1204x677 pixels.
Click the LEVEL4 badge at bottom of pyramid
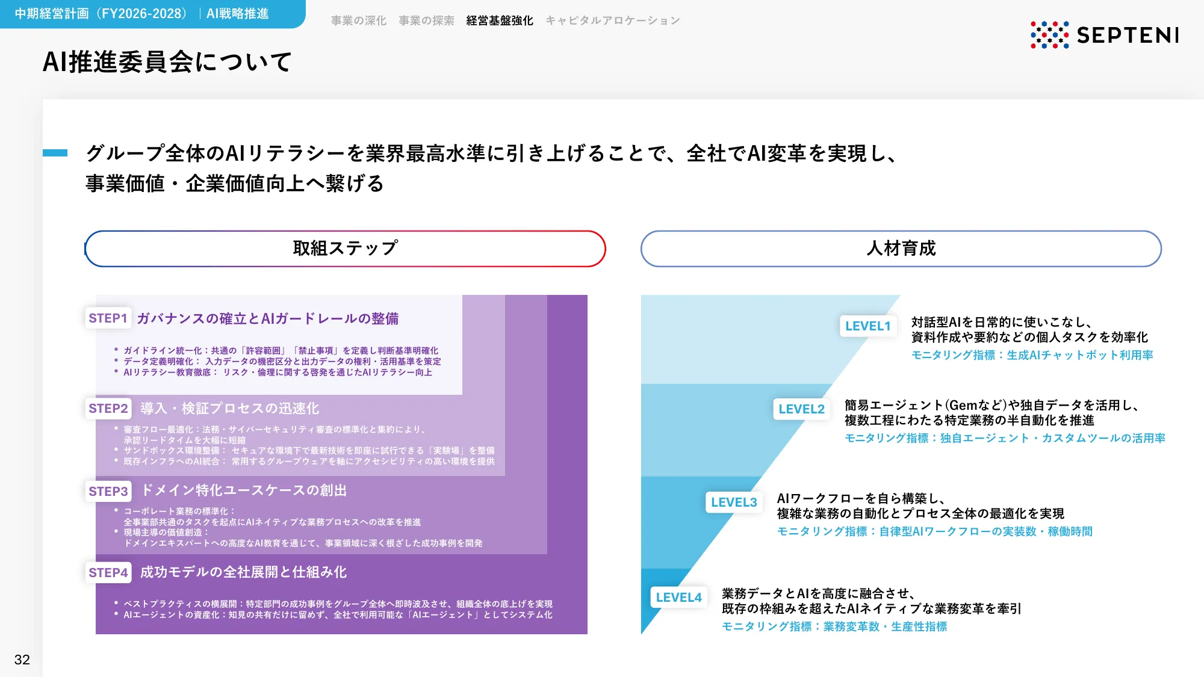(679, 598)
